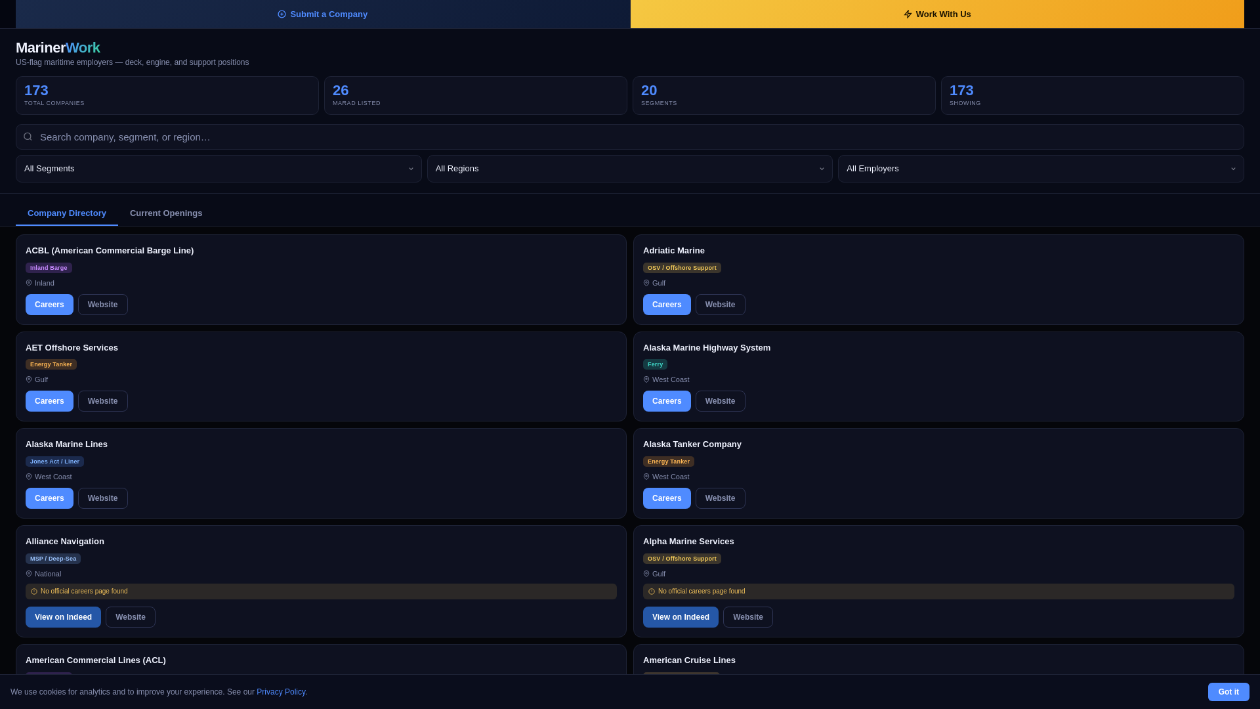
Task: Click location pin in Adriatic Marine card
Action: tap(646, 283)
